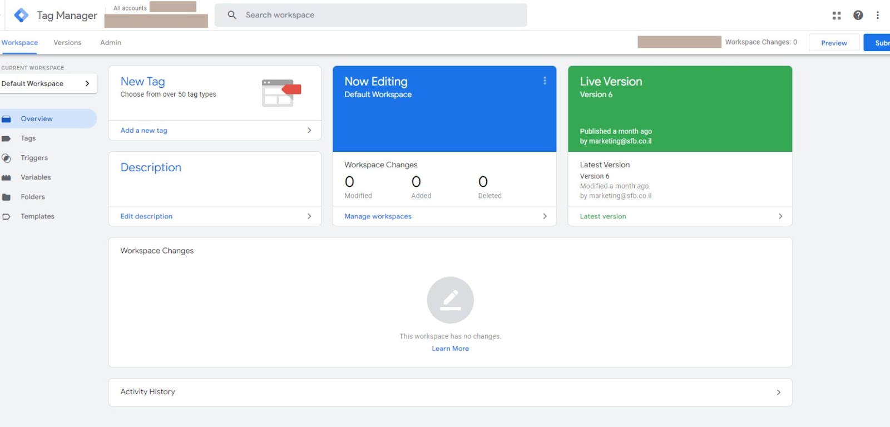Click the pencil edit icon in Workspace Changes
This screenshot has width=890, height=427.
point(451,300)
